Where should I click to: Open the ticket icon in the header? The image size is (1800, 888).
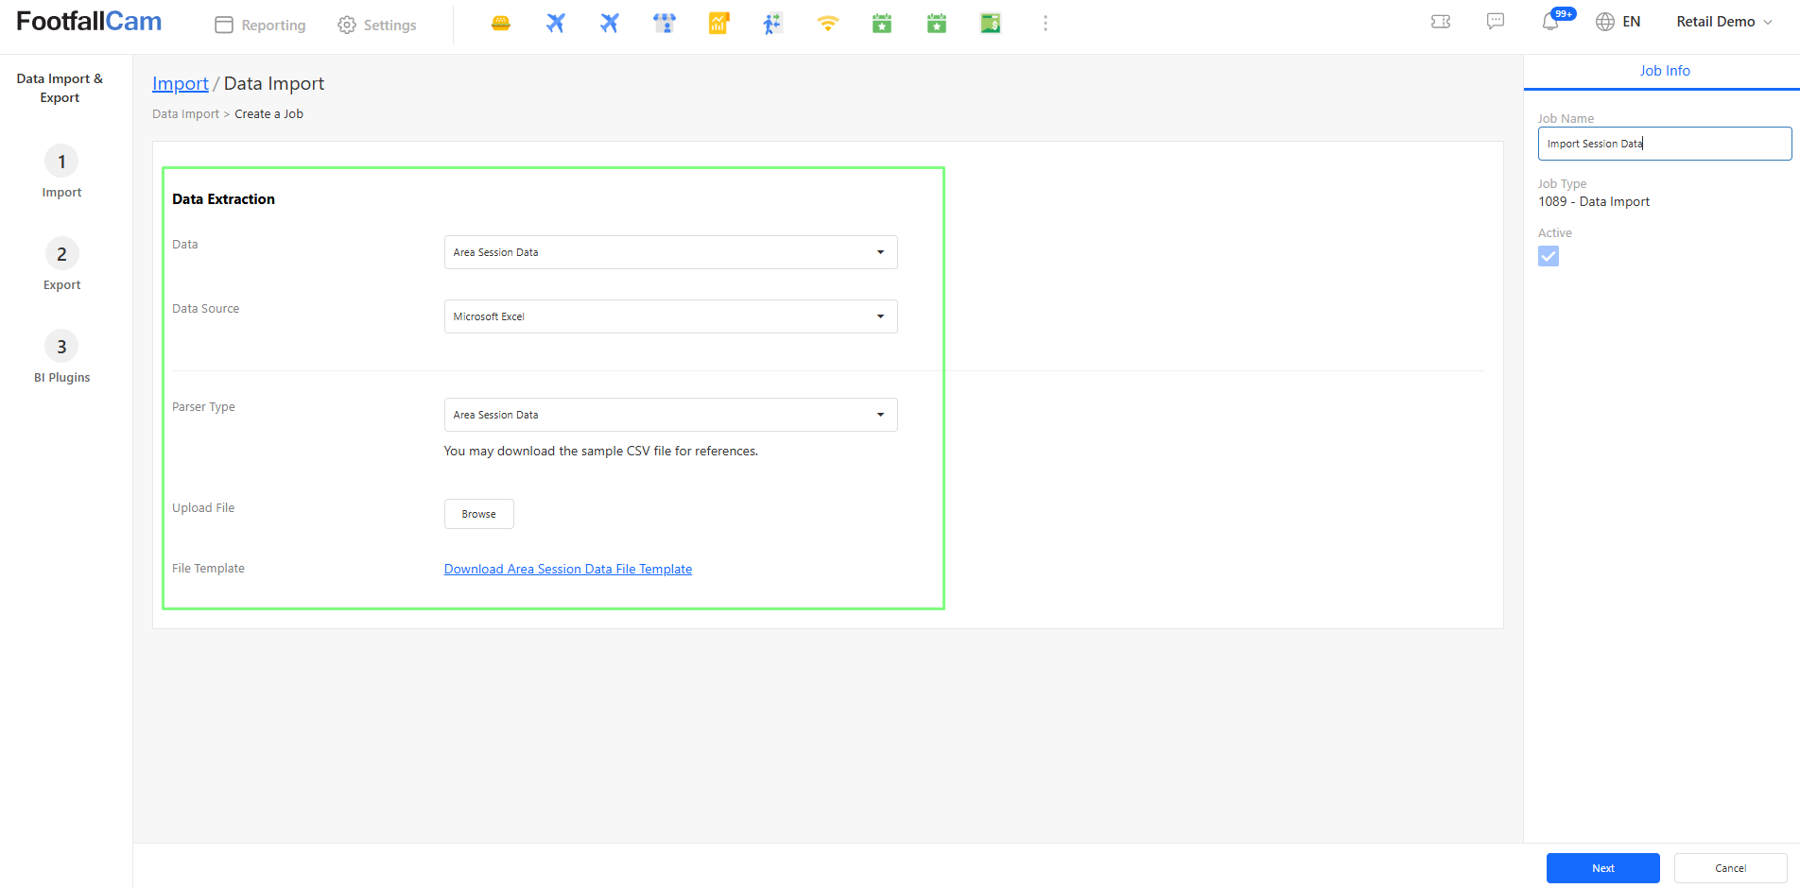[x=1441, y=22]
